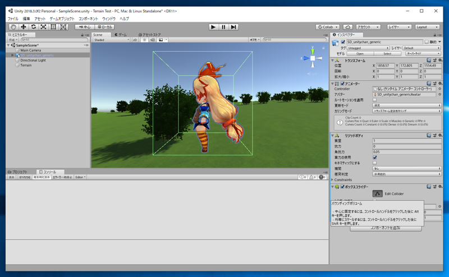Open the console Editor dropdown
The image size is (449, 277).
(80, 177)
